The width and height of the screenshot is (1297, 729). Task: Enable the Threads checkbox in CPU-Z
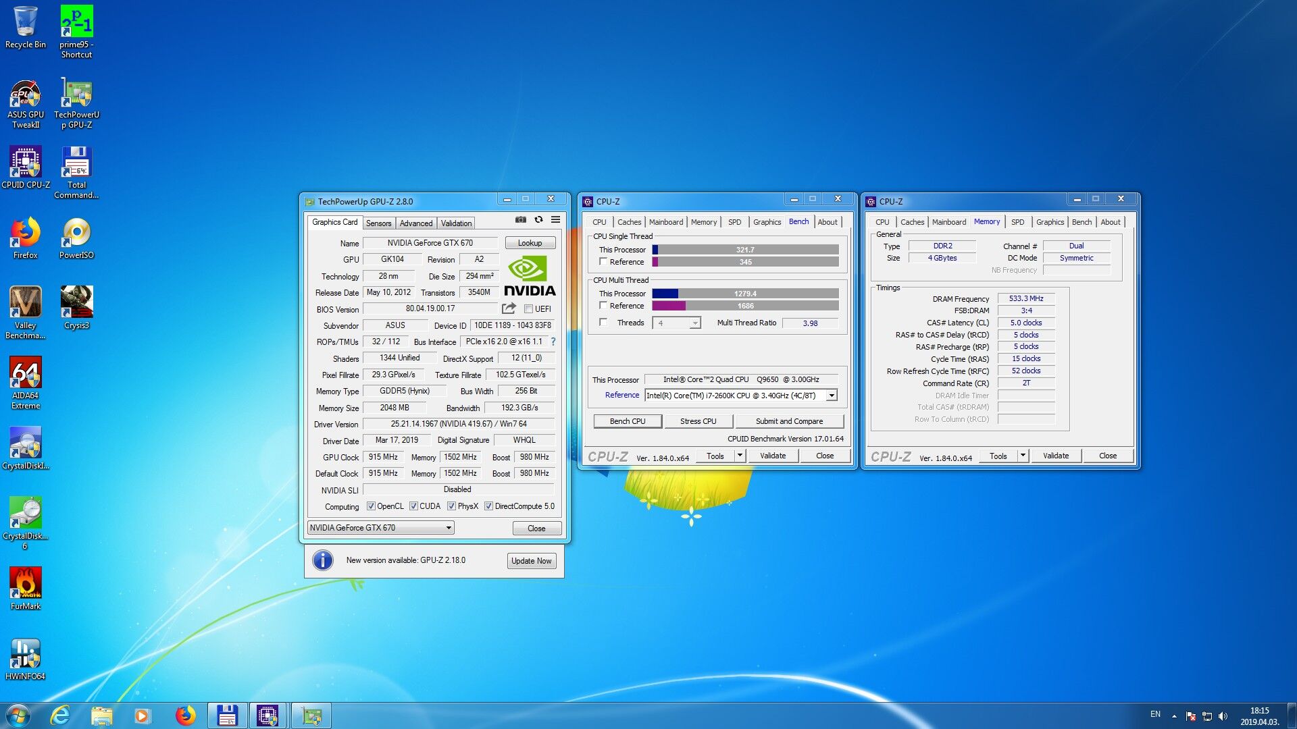(x=603, y=323)
